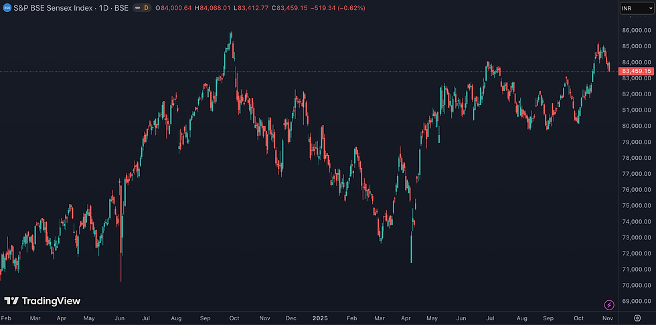Viewport: 656px width, 325px height.
Task: Click the red 83,459.15 price-axis label
Action: click(x=637, y=71)
